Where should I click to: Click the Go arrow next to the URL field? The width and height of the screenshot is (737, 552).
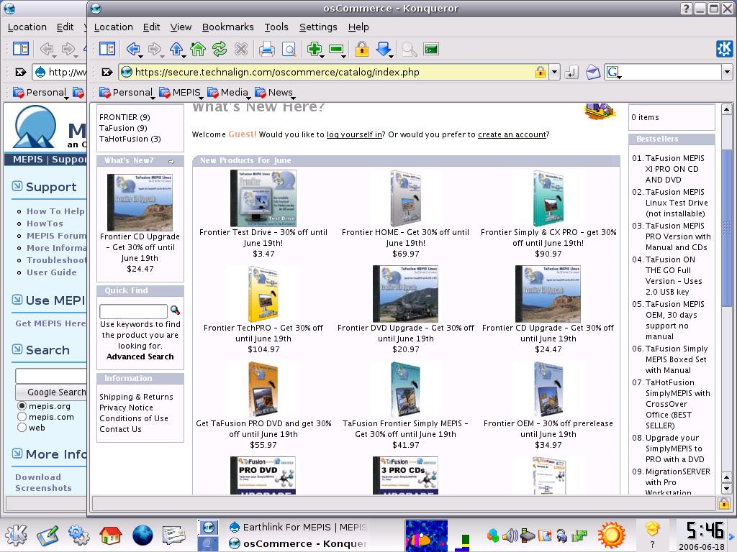pos(571,72)
